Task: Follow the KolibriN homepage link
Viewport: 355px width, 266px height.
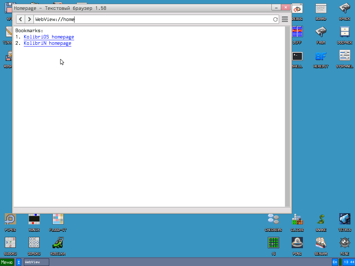Action: click(x=47, y=43)
